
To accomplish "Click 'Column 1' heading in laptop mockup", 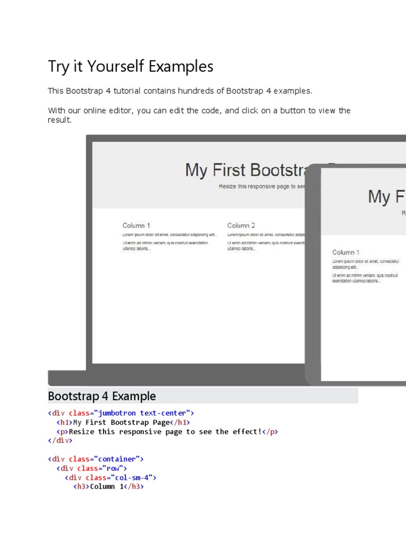I will coord(136,225).
